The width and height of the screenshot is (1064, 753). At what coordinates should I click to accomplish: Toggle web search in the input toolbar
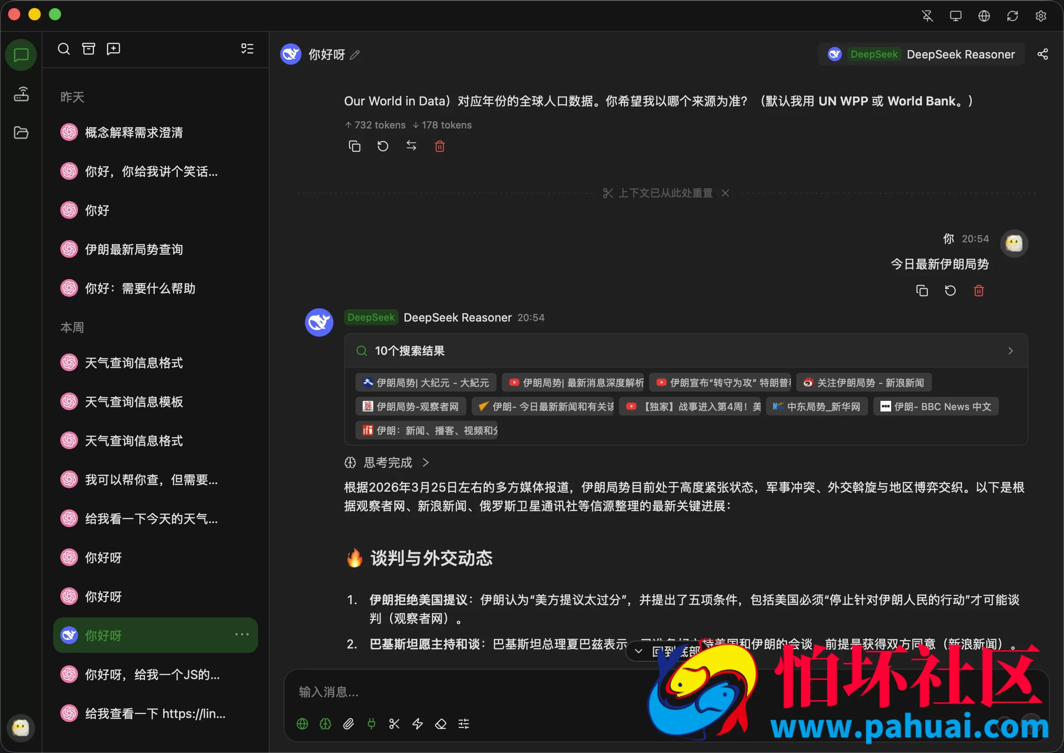click(x=302, y=724)
